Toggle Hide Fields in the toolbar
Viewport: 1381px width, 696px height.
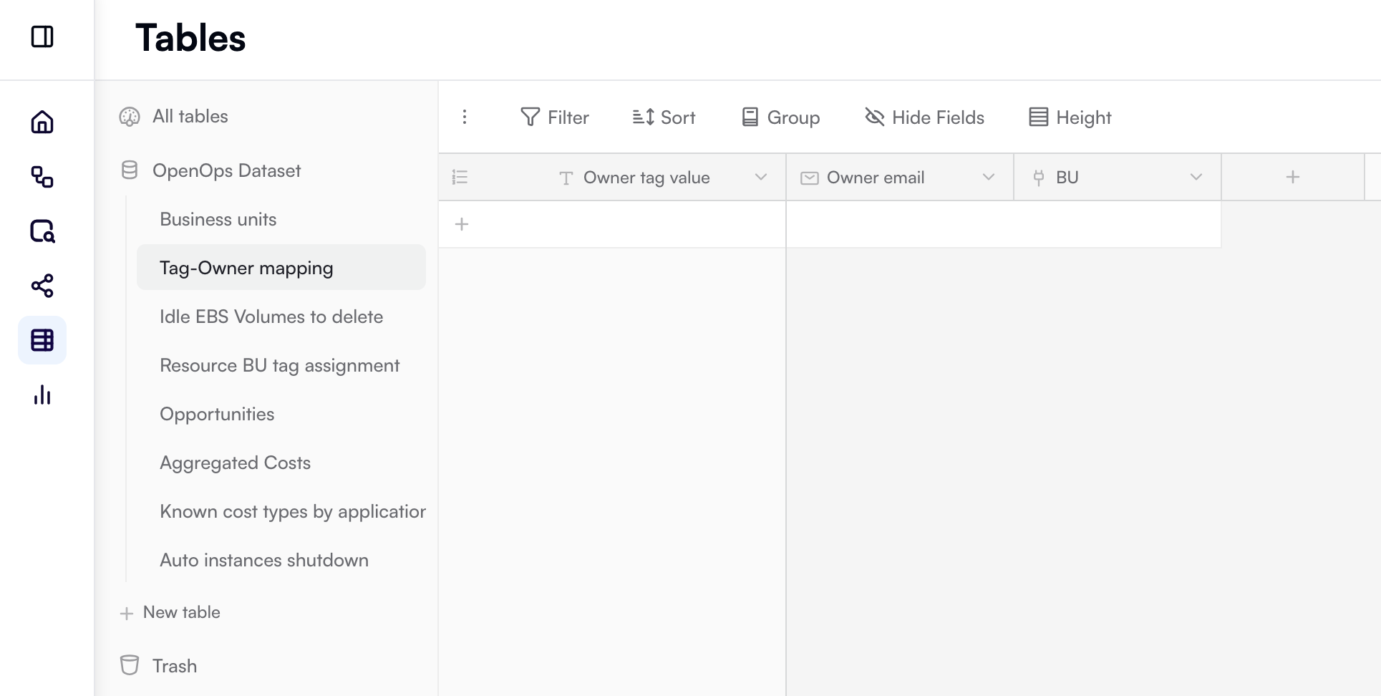coord(924,117)
